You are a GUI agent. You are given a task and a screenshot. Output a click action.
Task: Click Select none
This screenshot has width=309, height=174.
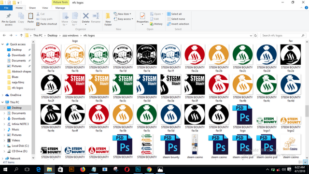pyautogui.click(x=176, y=19)
